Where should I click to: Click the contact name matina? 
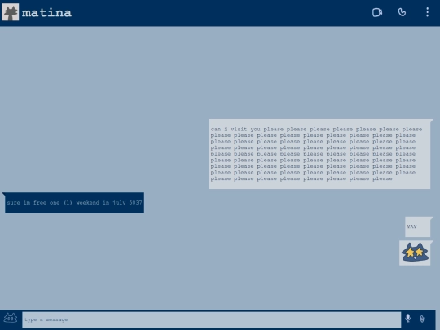(x=46, y=12)
